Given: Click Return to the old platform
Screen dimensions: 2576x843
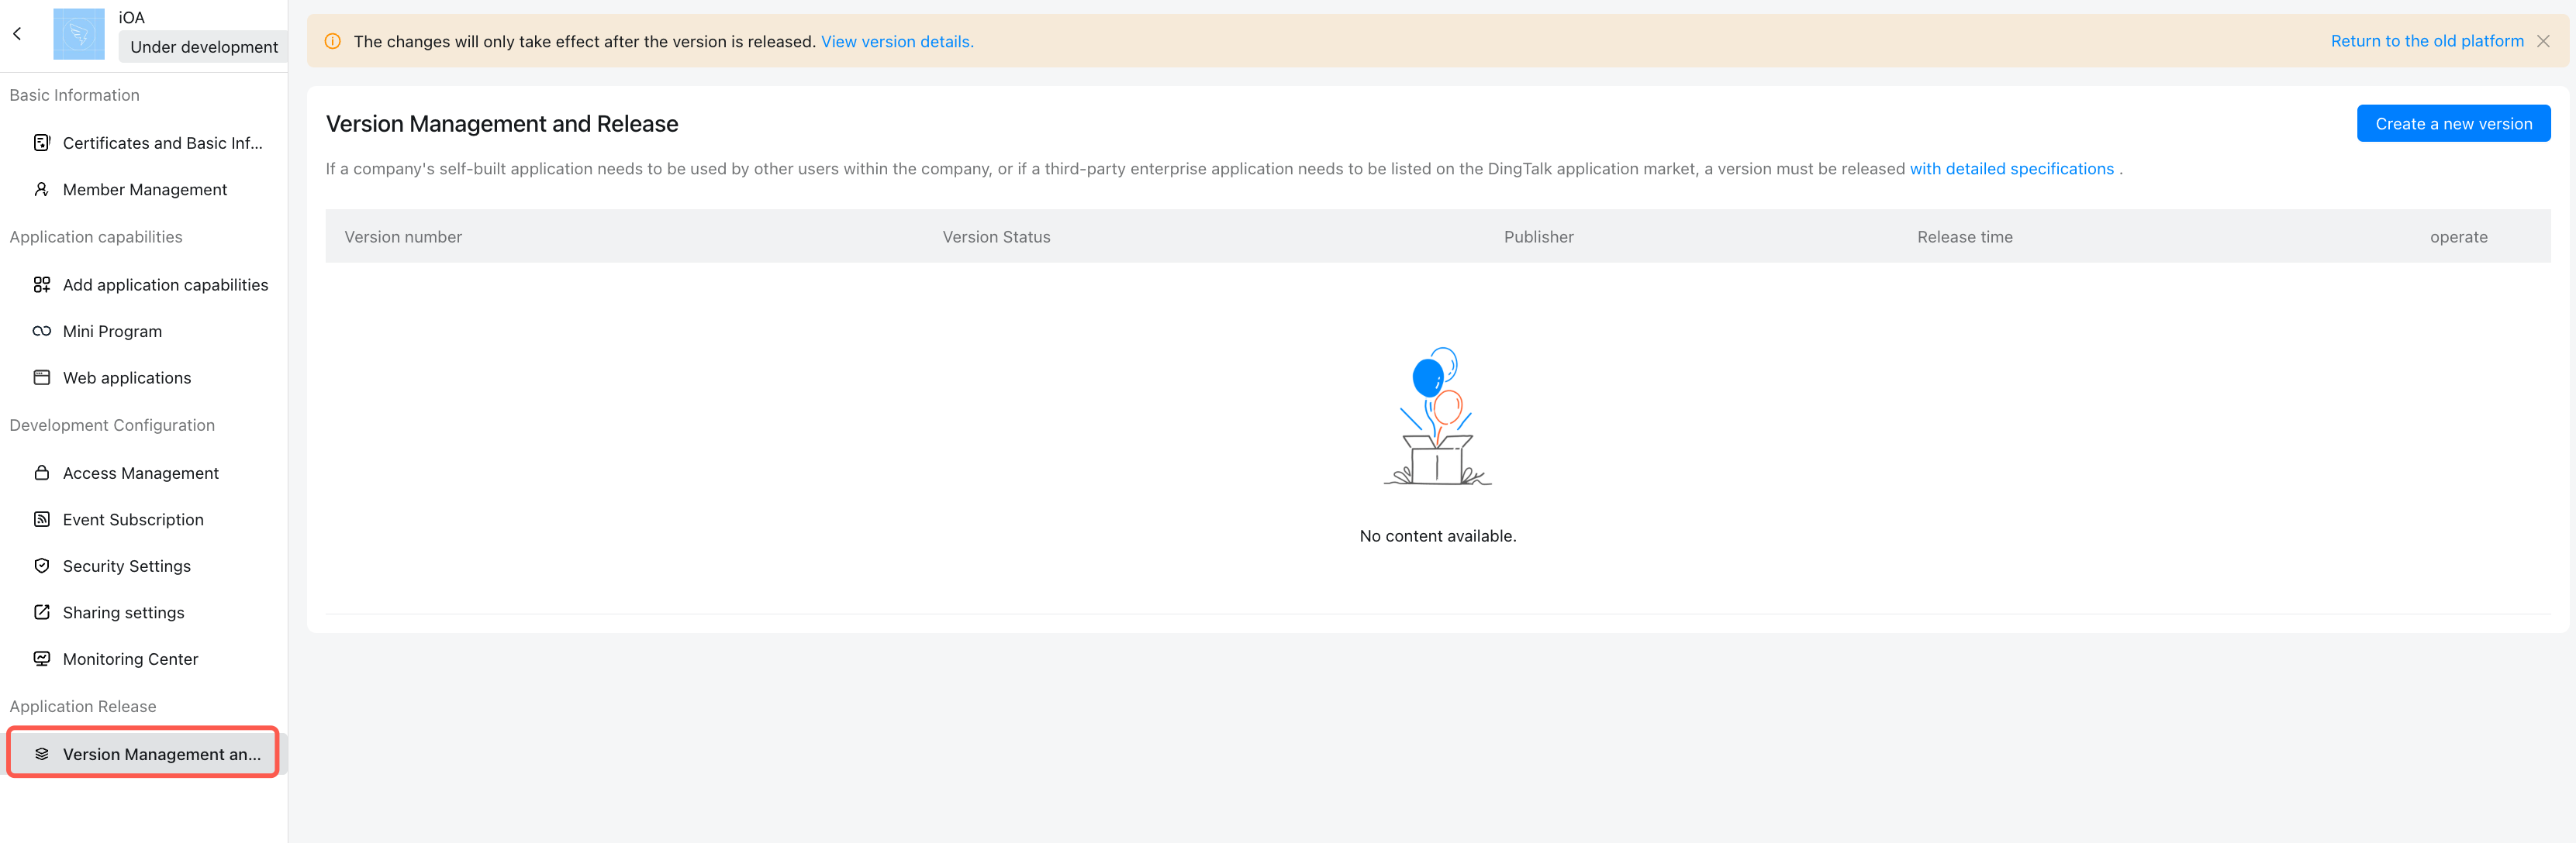Looking at the screenshot, I should (2426, 41).
